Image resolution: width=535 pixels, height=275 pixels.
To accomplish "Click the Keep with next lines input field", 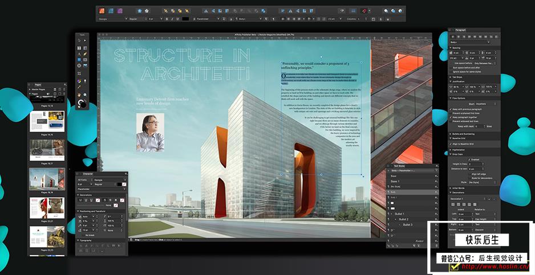I will pyautogui.click(x=480, y=126).
